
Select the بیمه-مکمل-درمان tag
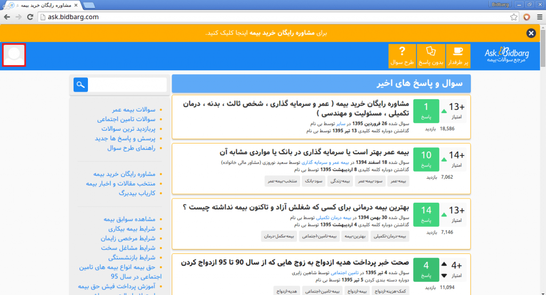[x=279, y=236]
